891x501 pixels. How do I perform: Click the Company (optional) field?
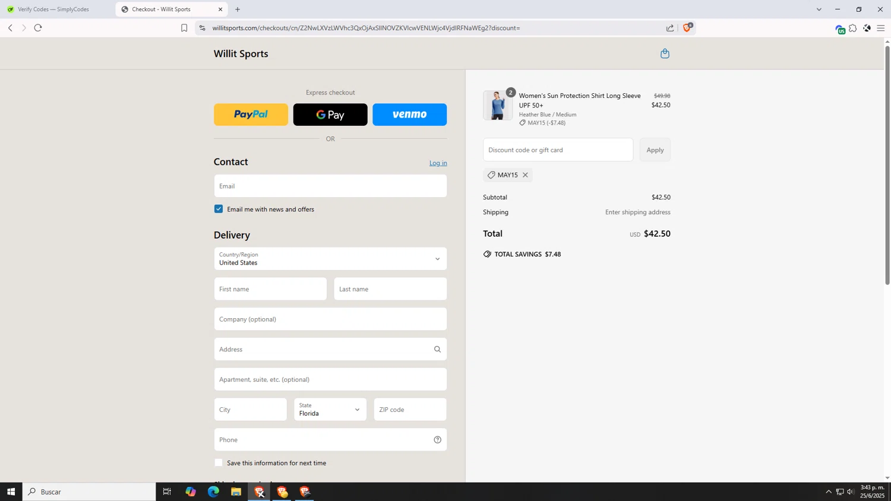pos(330,319)
